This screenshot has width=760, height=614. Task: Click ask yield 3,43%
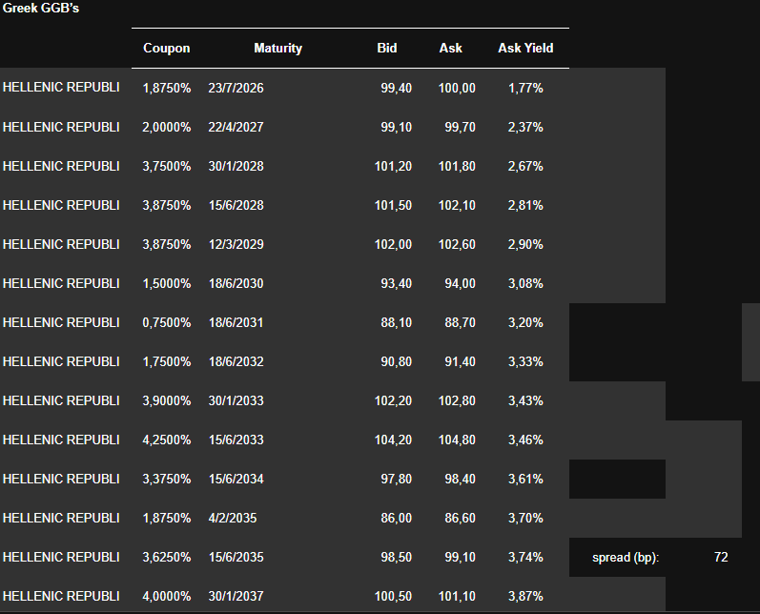click(x=525, y=400)
